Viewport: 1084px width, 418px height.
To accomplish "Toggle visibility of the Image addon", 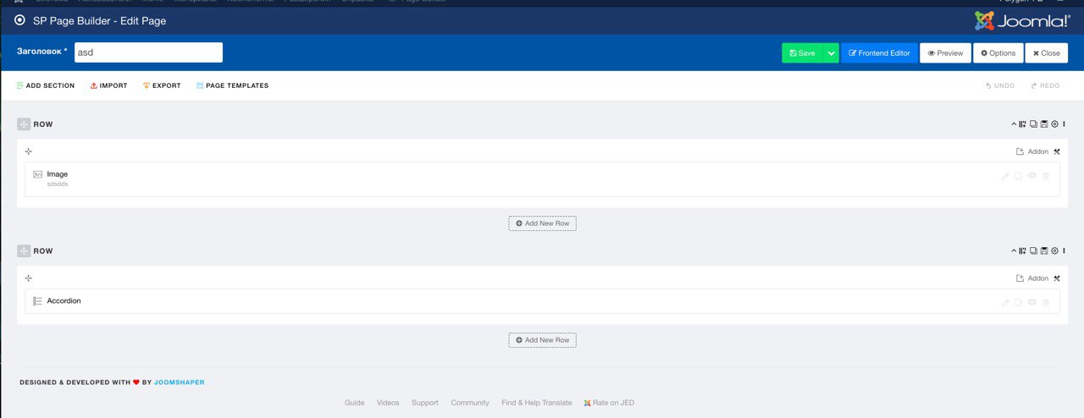I will click(1031, 176).
